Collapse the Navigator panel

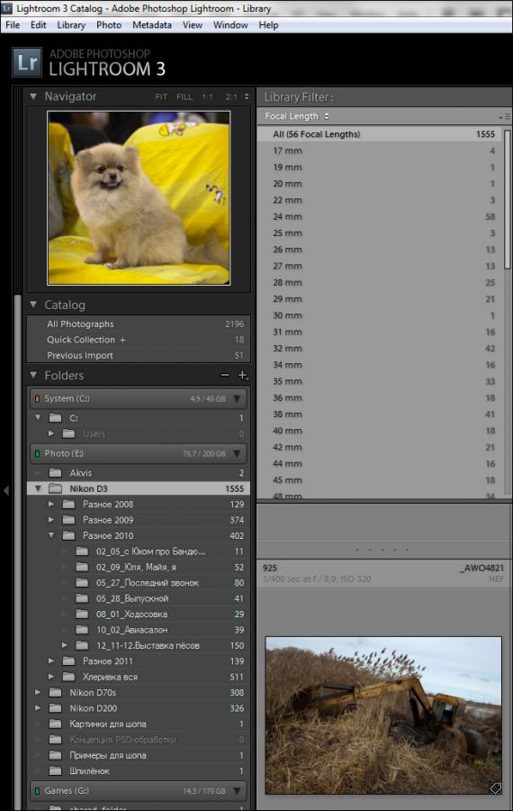pos(33,96)
